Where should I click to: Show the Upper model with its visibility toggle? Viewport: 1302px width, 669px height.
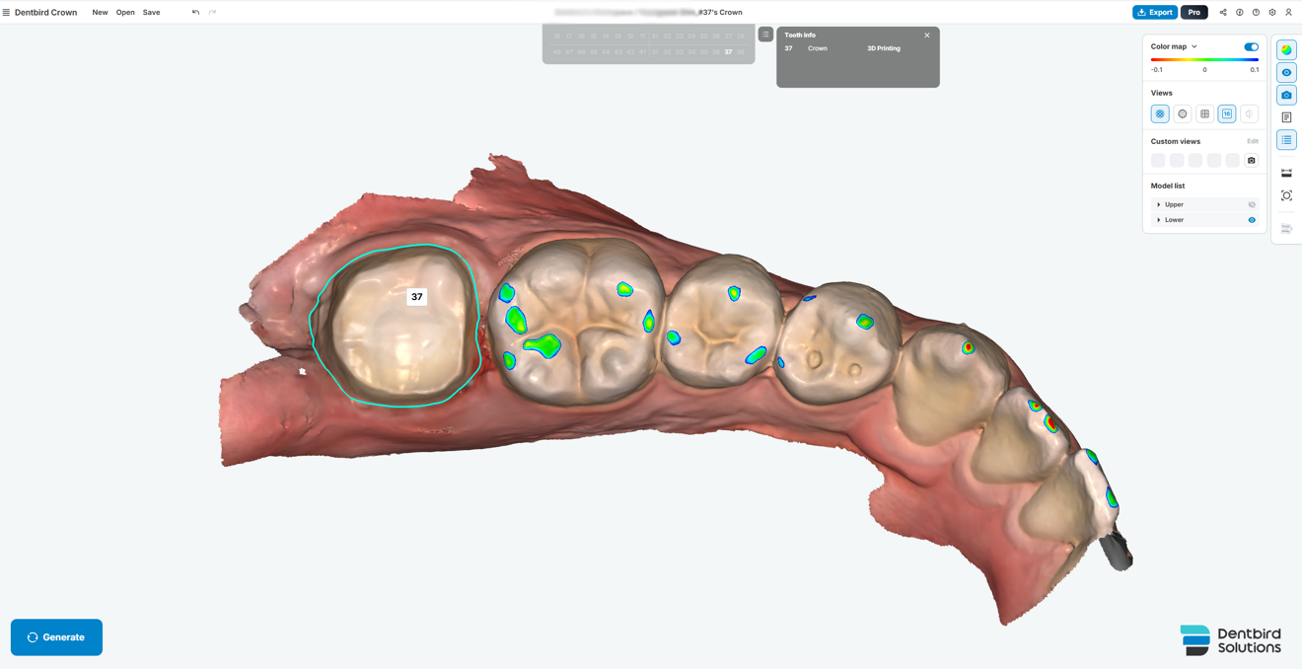point(1252,204)
